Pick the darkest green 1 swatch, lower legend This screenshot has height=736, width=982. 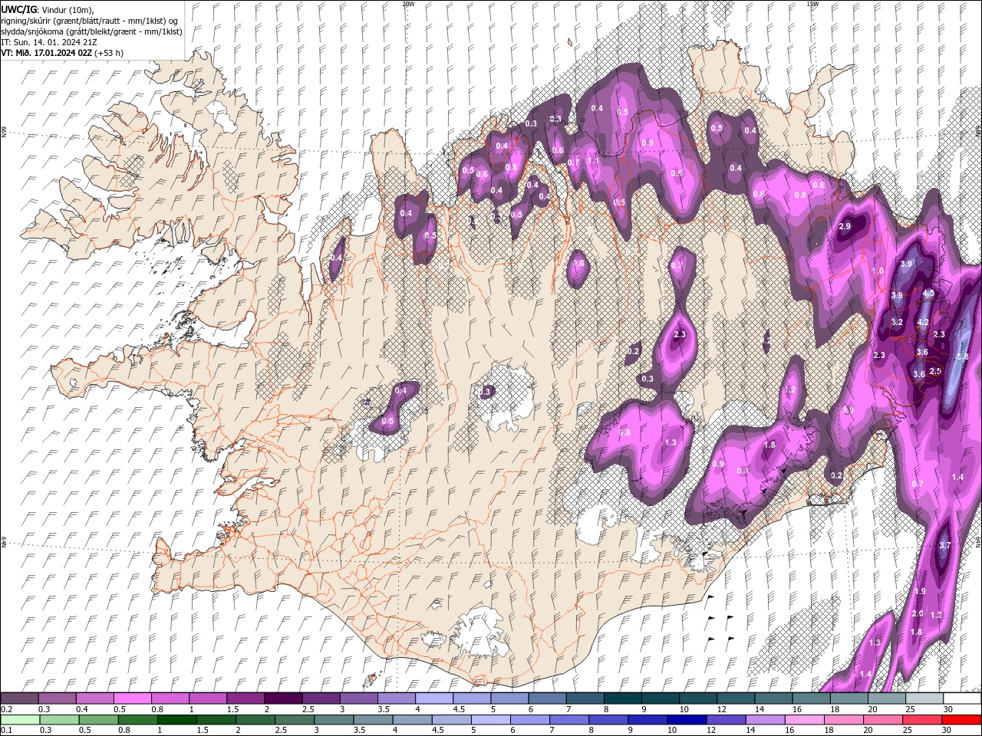point(177,720)
